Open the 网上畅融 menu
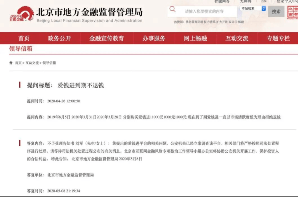 tap(195, 38)
